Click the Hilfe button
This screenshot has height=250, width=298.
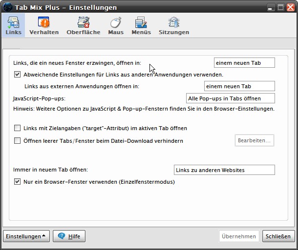(x=69, y=236)
